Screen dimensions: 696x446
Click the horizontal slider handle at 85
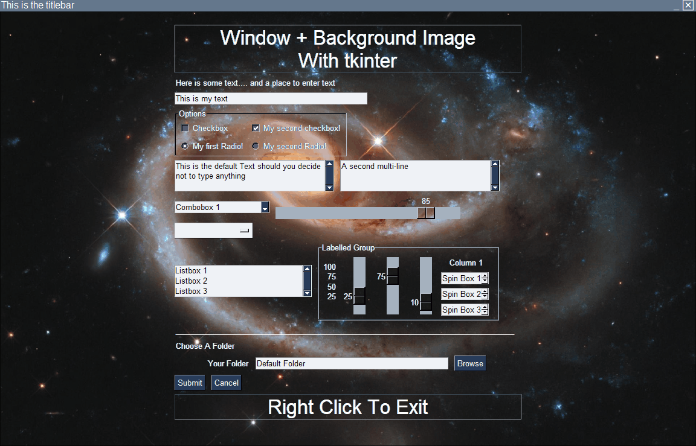426,213
